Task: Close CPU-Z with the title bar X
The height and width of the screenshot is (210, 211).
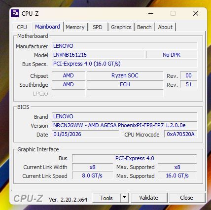Action: tap(196, 13)
